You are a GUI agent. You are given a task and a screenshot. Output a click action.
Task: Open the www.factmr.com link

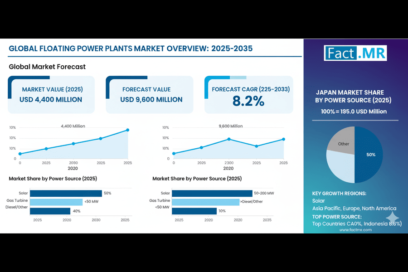(355, 230)
